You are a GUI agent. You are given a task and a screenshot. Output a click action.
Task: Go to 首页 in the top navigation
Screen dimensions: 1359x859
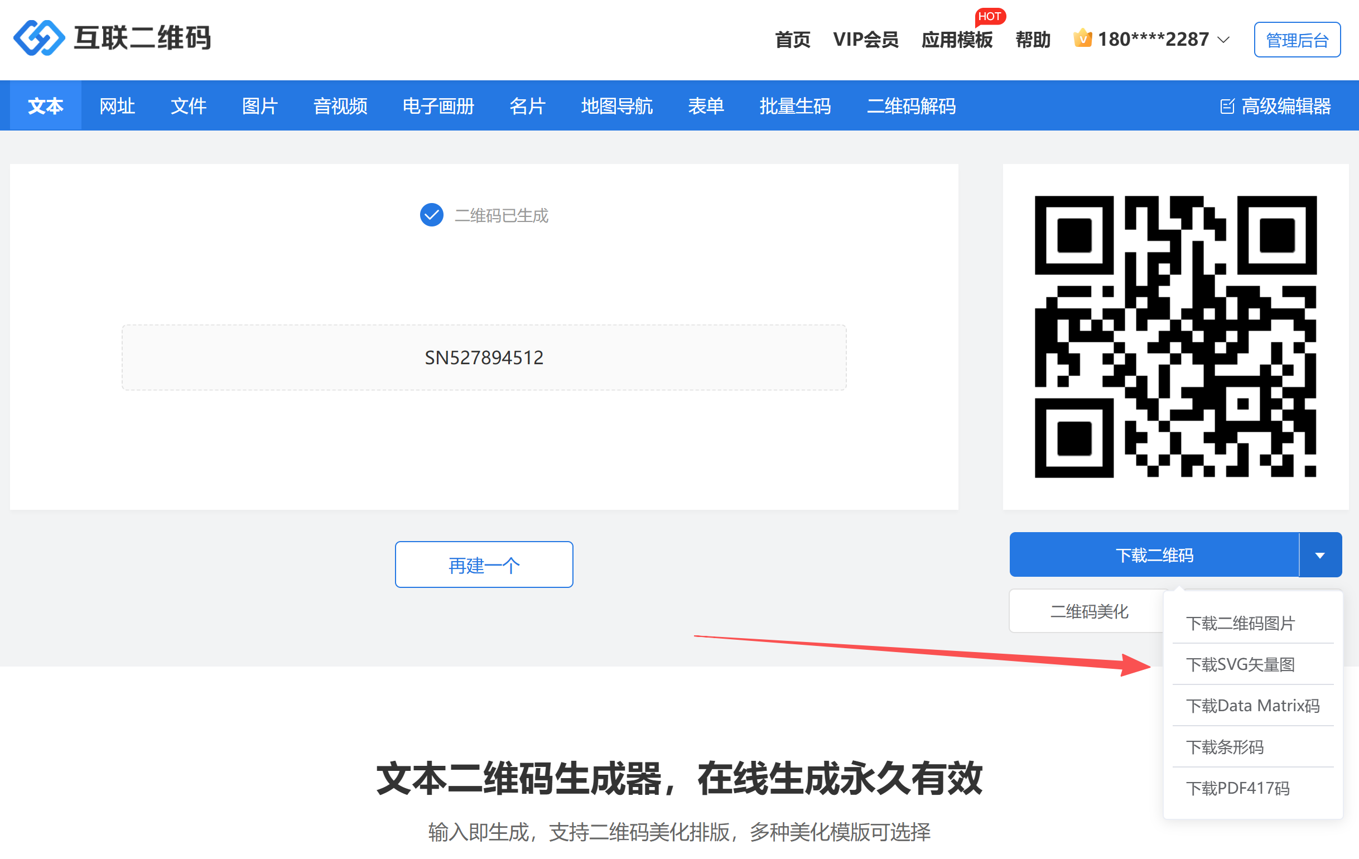coord(792,40)
